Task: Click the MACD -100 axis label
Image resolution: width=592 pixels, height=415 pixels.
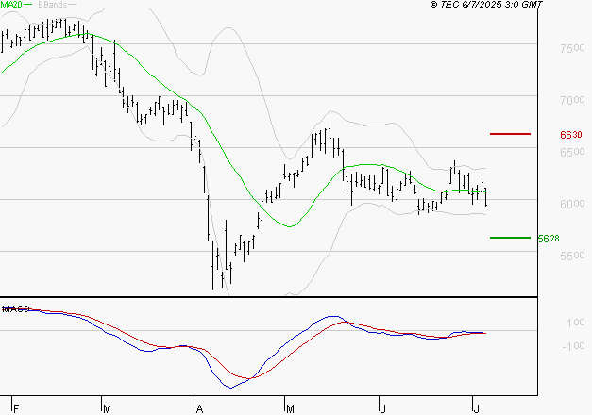Action: [573, 346]
